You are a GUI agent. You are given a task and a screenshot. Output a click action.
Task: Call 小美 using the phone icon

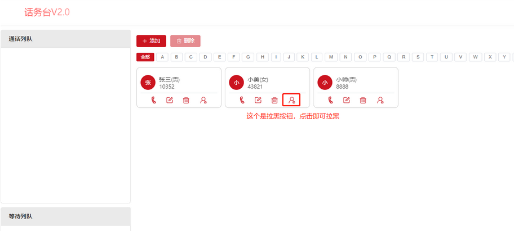(242, 100)
